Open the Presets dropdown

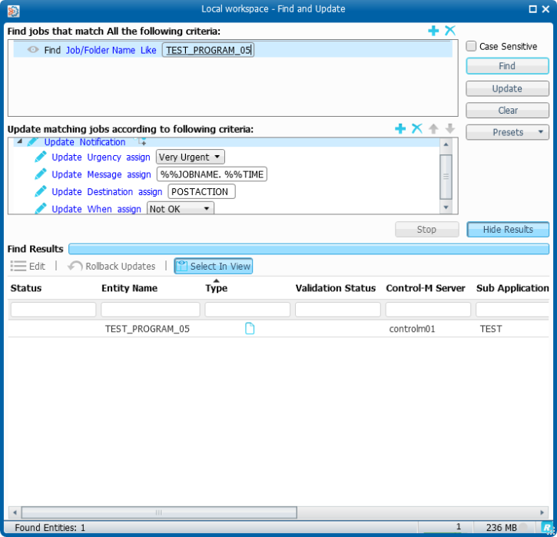coord(507,132)
